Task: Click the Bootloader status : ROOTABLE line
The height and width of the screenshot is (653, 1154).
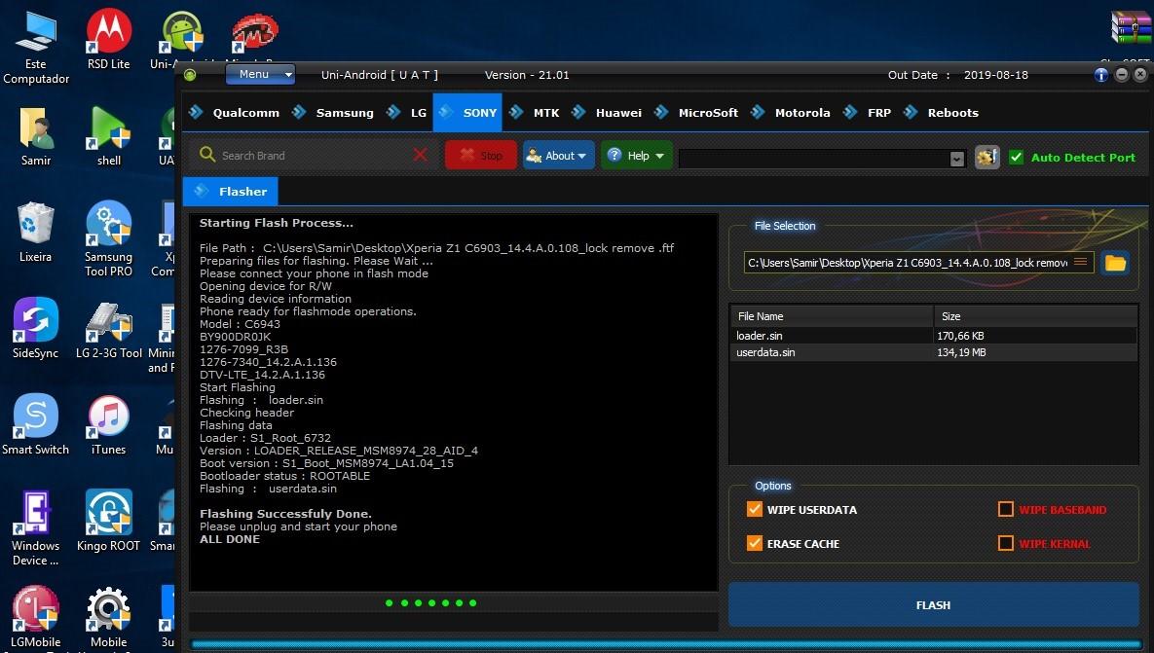Action: [x=284, y=476]
